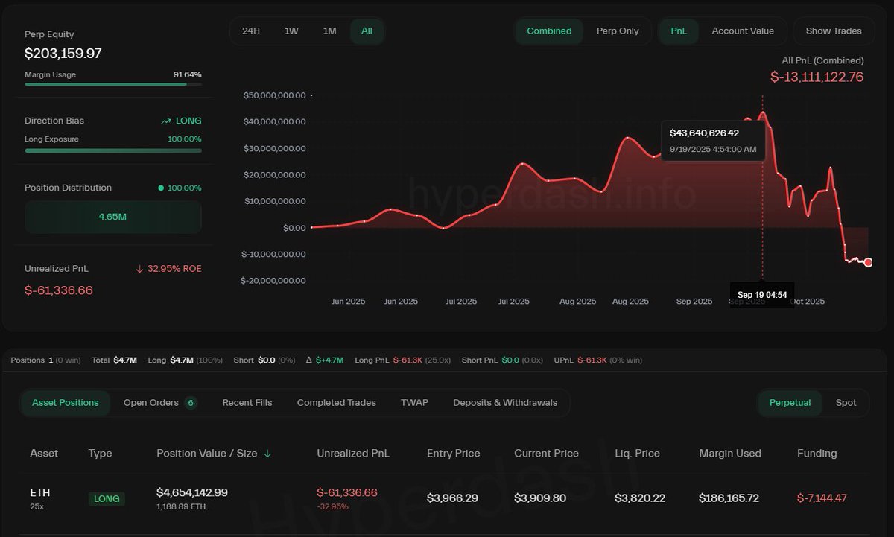The height and width of the screenshot is (537, 894).
Task: Click the Margin Used column header
Action: click(730, 454)
